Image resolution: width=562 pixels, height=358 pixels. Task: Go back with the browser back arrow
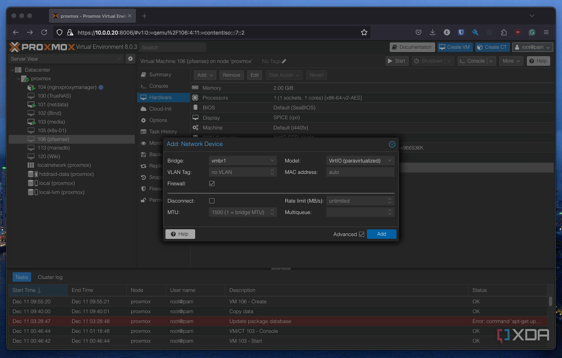point(16,32)
